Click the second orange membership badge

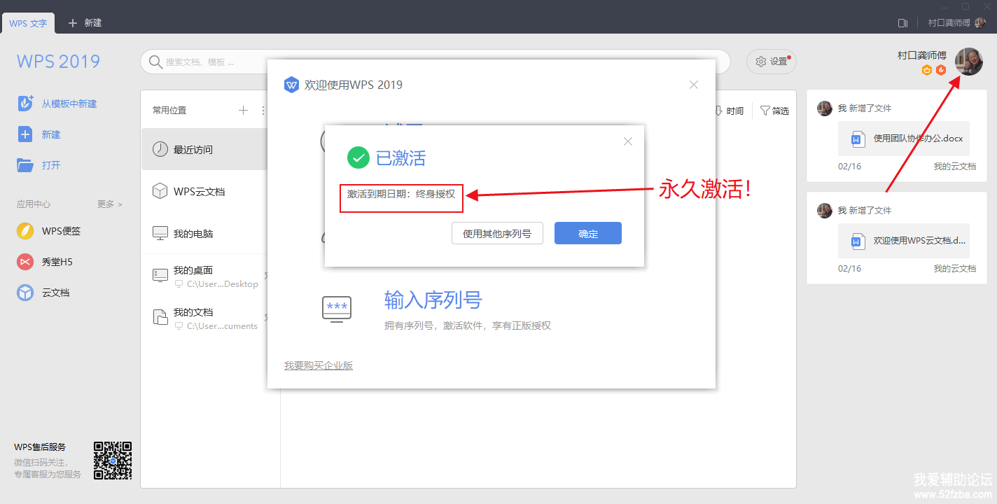(941, 70)
